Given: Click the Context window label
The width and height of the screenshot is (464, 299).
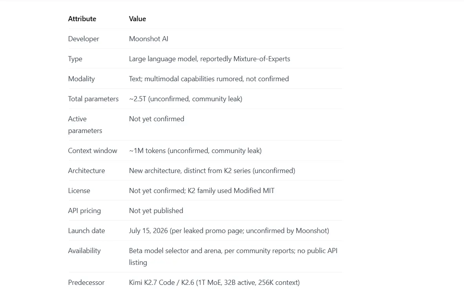Looking at the screenshot, I should click(93, 151).
